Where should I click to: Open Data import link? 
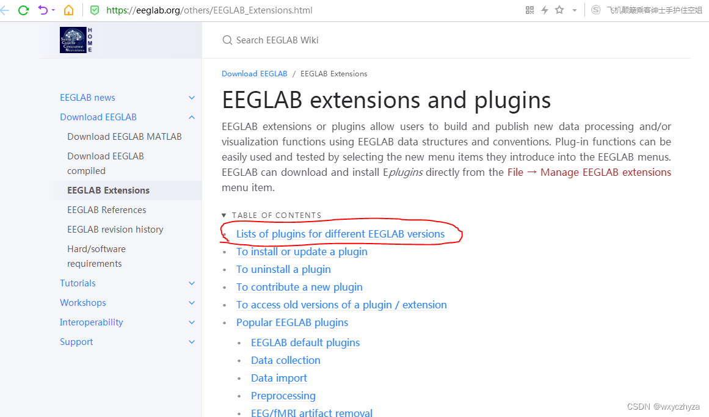click(x=278, y=378)
